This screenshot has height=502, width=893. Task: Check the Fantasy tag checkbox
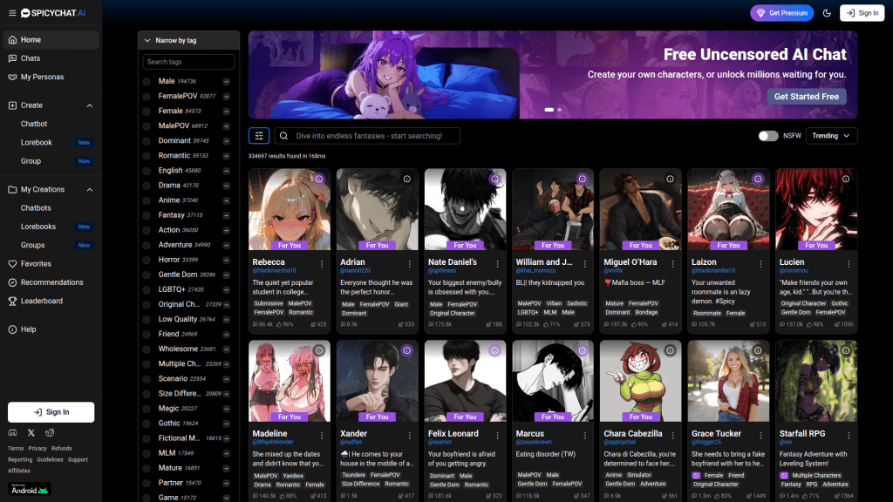pyautogui.click(x=147, y=215)
